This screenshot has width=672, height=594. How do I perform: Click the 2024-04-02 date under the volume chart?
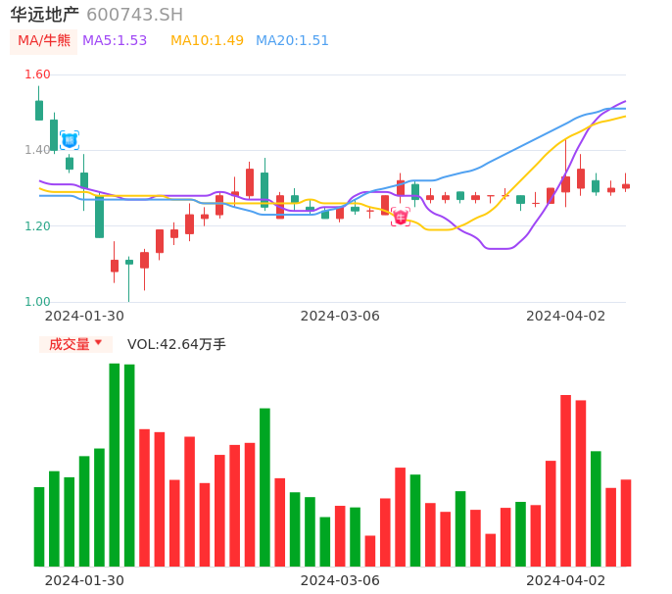coord(566,580)
